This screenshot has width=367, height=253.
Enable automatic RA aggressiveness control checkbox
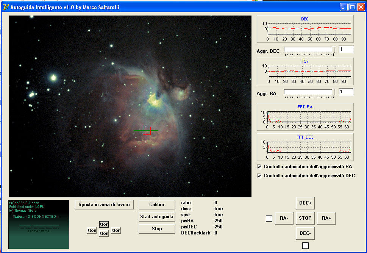pyautogui.click(x=259, y=167)
